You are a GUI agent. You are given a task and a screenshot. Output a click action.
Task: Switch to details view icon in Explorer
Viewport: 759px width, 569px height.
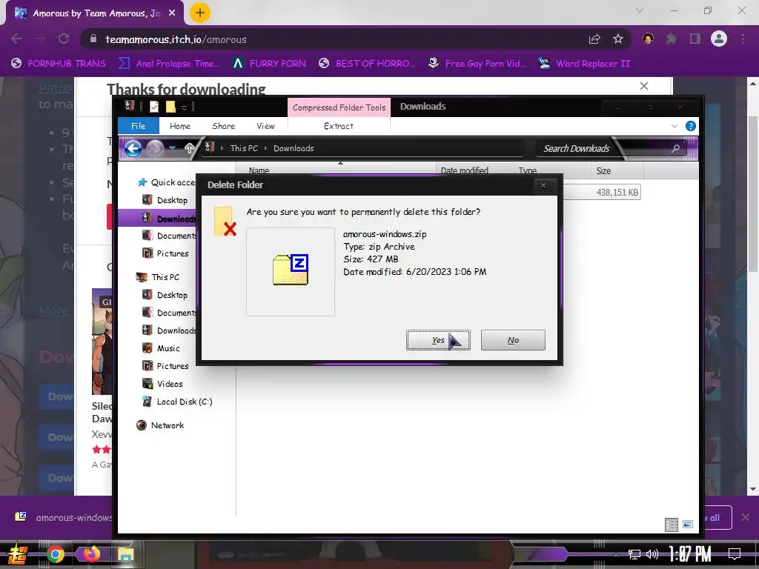[x=672, y=525]
